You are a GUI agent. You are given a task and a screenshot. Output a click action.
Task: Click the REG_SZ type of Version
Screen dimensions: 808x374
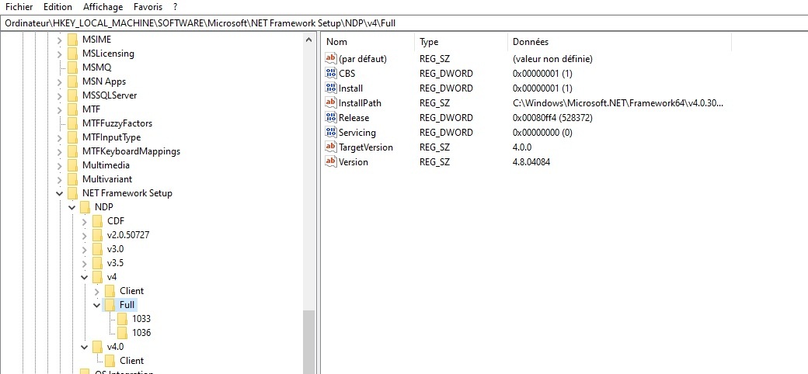point(434,161)
